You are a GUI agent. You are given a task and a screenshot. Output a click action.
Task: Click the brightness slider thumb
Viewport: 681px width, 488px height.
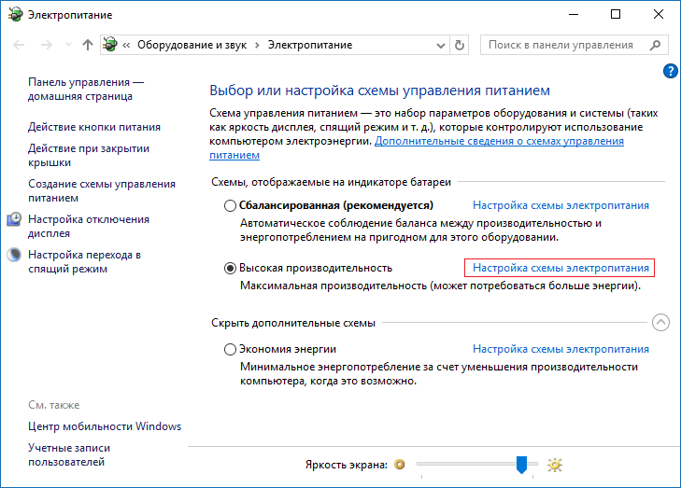coord(521,465)
